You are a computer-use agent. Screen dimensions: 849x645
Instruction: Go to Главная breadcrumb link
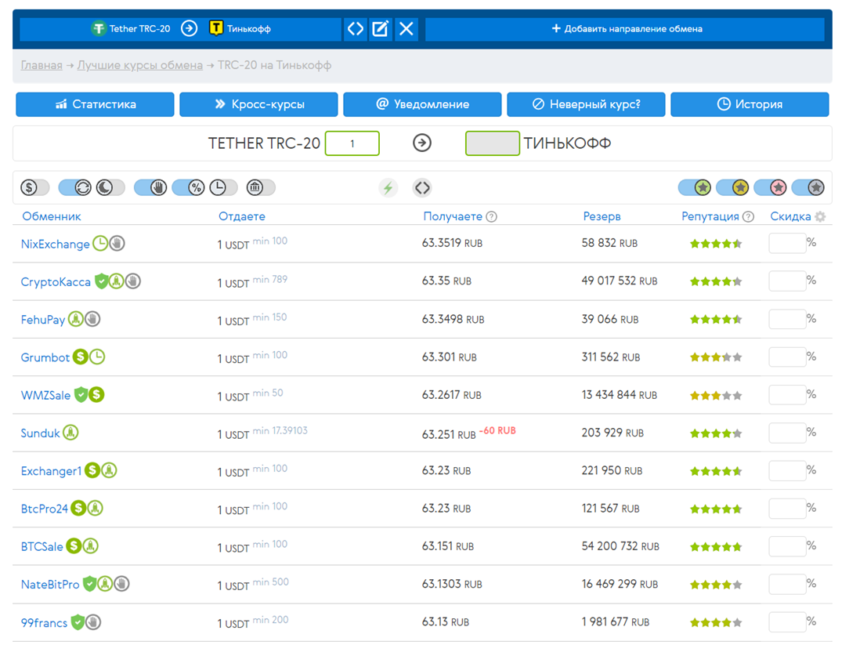(42, 65)
